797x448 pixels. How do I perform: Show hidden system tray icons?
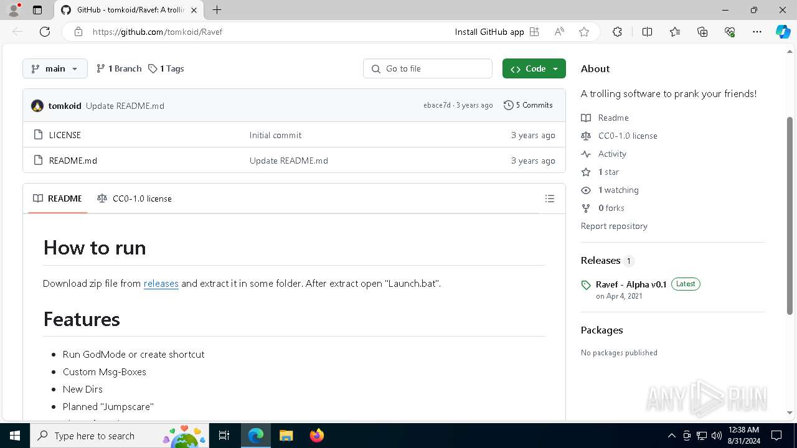click(x=671, y=436)
